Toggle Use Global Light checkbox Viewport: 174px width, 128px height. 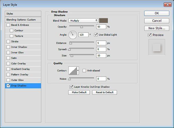(x=96, y=35)
